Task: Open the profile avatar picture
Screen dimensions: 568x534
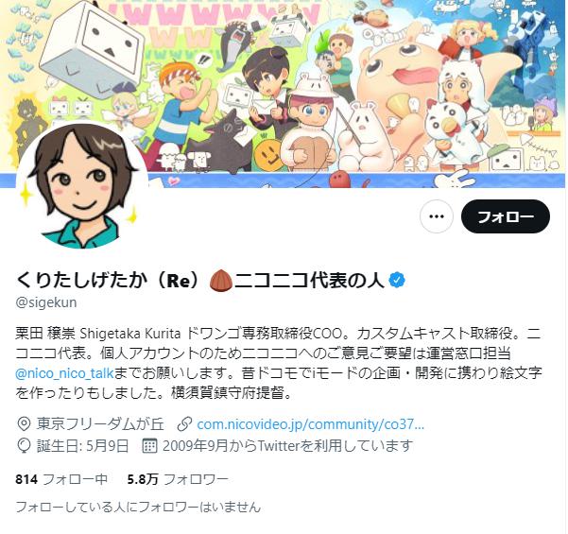Action: pyautogui.click(x=82, y=185)
